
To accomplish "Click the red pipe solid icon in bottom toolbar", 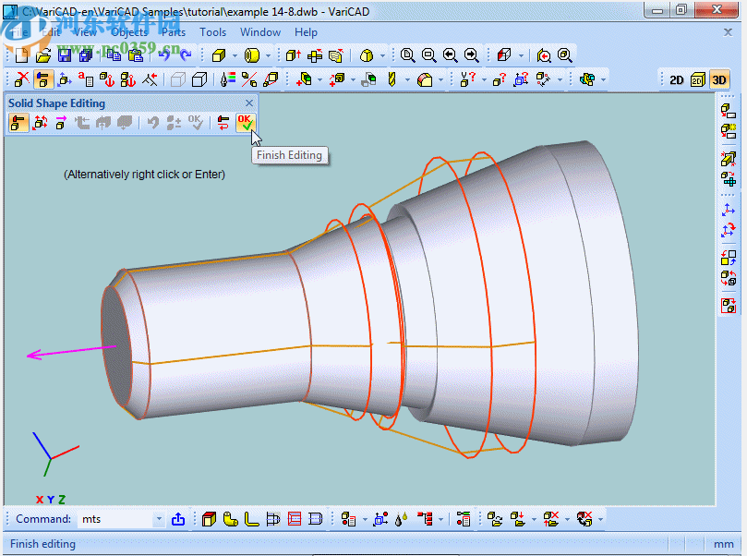I will (x=209, y=519).
